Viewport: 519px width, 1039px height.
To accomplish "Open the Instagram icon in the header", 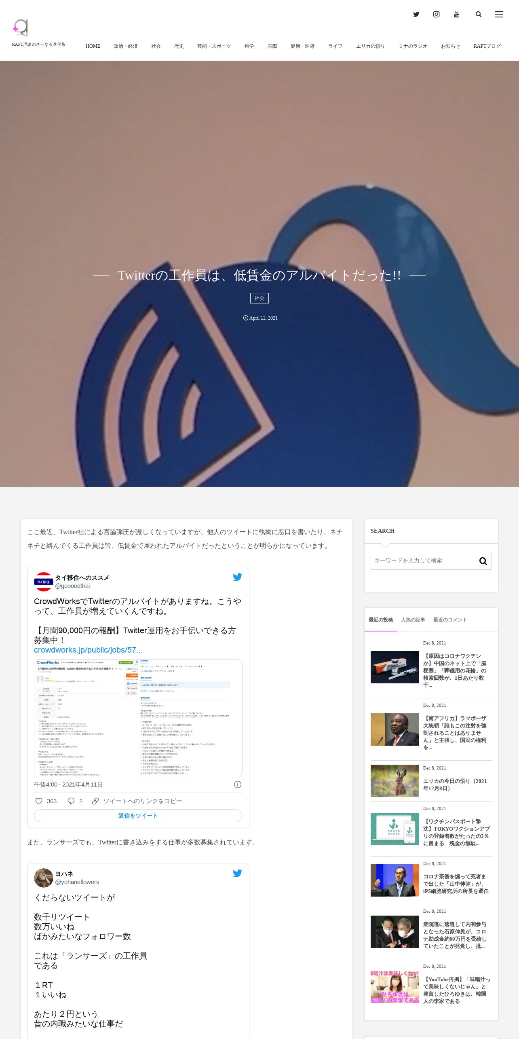I will point(436,15).
